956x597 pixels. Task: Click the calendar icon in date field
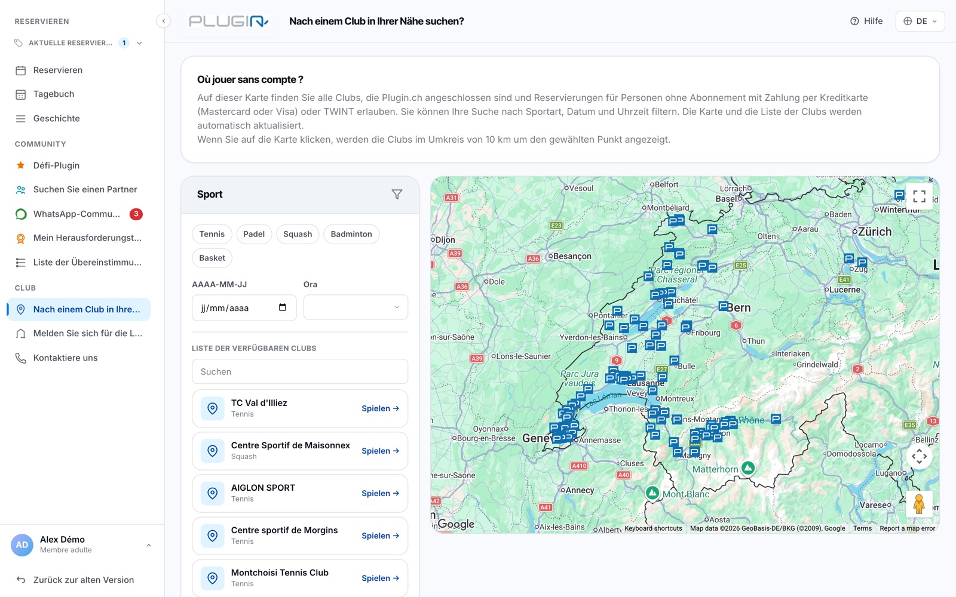tap(283, 307)
